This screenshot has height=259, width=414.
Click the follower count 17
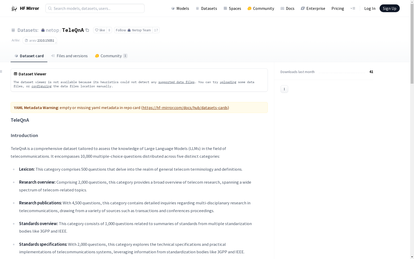click(x=156, y=30)
